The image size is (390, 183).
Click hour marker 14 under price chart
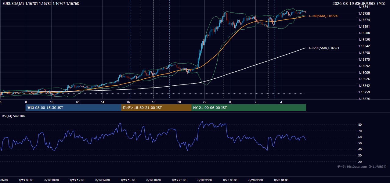pyautogui.click(x=103, y=102)
